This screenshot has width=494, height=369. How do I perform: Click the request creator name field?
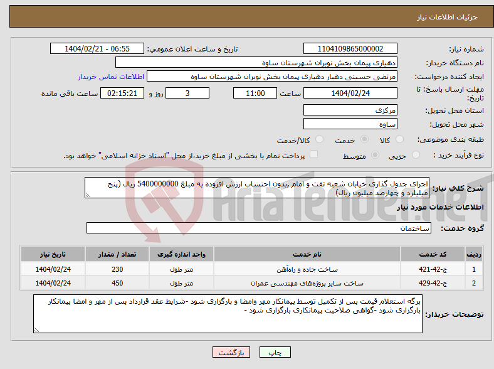272,77
